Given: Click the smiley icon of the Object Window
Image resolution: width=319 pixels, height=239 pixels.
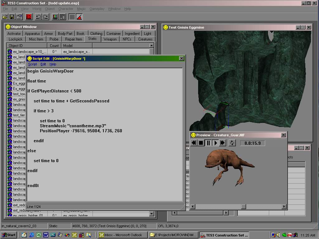Looking at the screenshot, I should (8, 27).
